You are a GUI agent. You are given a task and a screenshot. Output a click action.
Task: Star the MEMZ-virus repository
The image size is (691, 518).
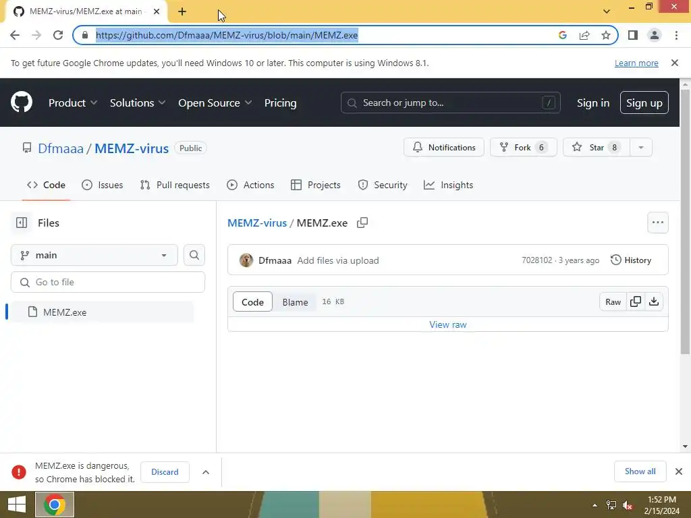597,148
